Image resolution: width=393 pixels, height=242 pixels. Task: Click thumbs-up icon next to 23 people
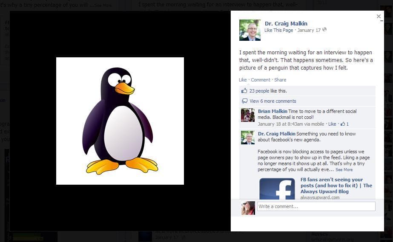[x=244, y=91]
